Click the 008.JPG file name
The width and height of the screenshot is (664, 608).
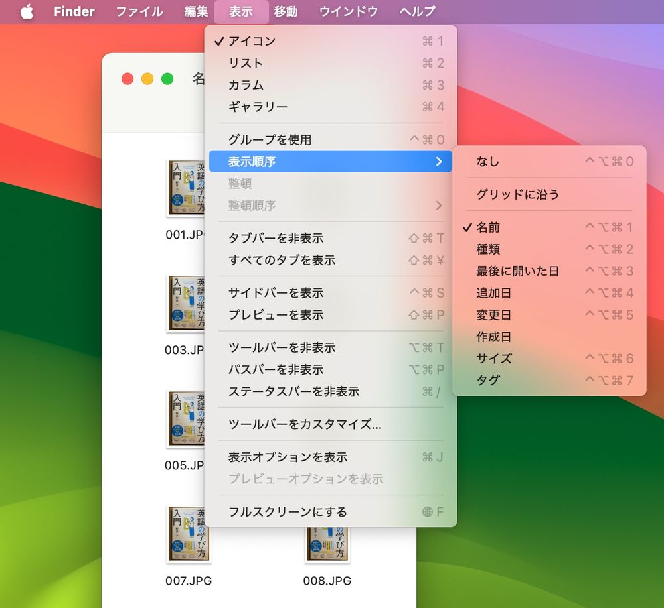[x=327, y=581]
